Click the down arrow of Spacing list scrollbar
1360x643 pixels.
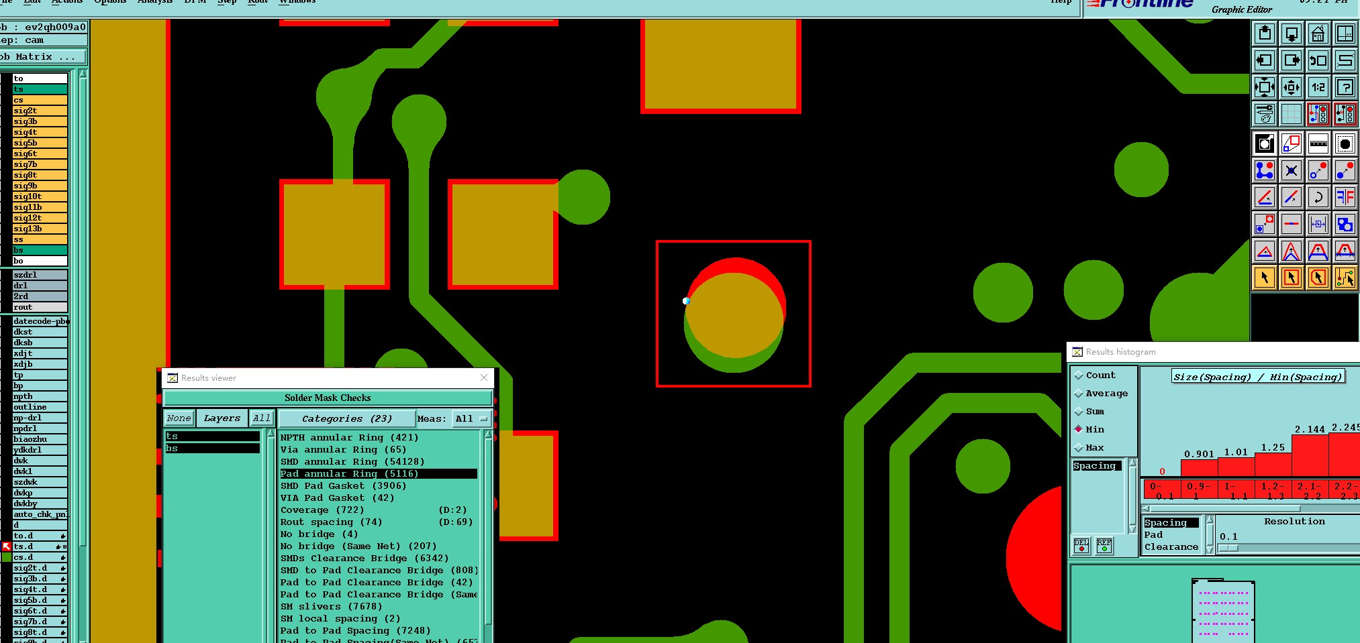pyautogui.click(x=1132, y=529)
